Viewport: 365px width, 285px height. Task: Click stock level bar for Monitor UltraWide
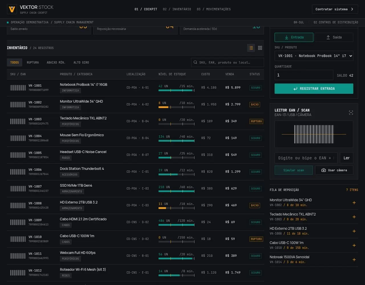(177, 107)
